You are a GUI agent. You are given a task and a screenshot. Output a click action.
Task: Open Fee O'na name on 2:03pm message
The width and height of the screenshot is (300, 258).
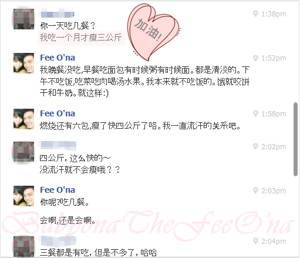(58, 190)
